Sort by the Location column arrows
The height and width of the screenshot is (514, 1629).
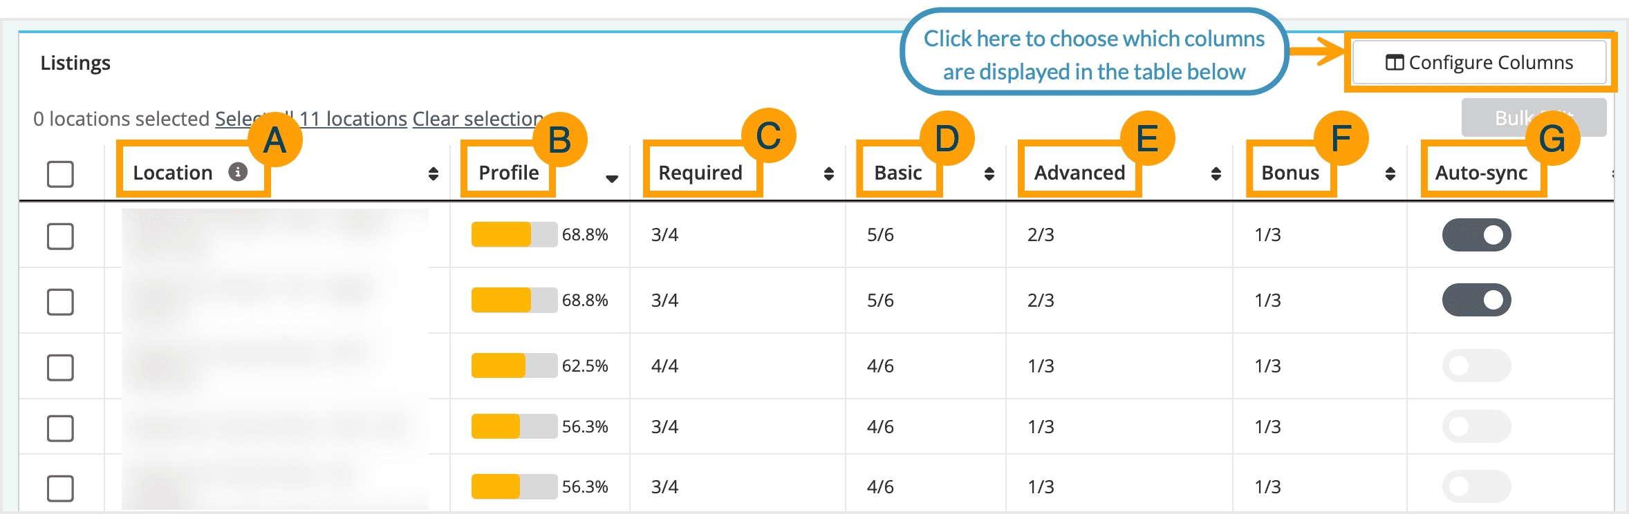point(434,173)
